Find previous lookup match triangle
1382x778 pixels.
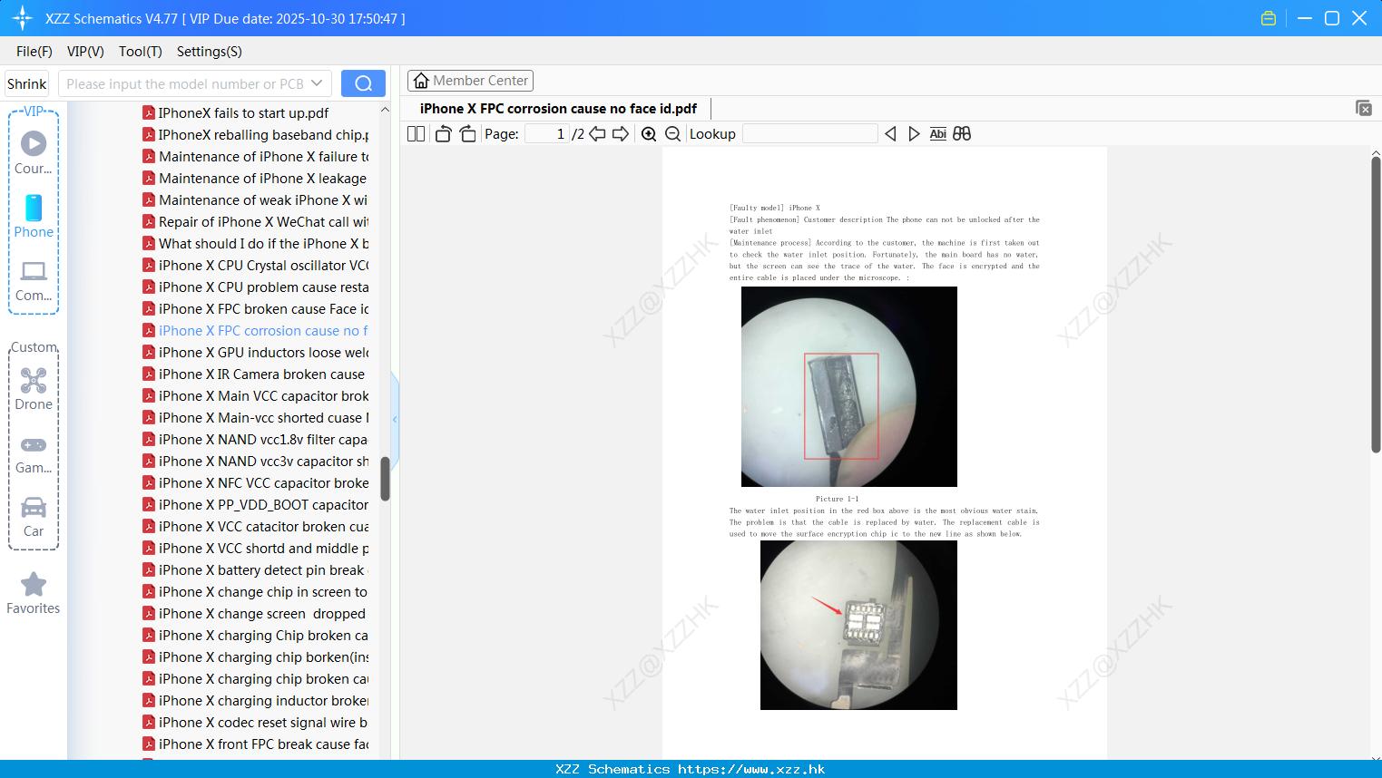coord(890,134)
